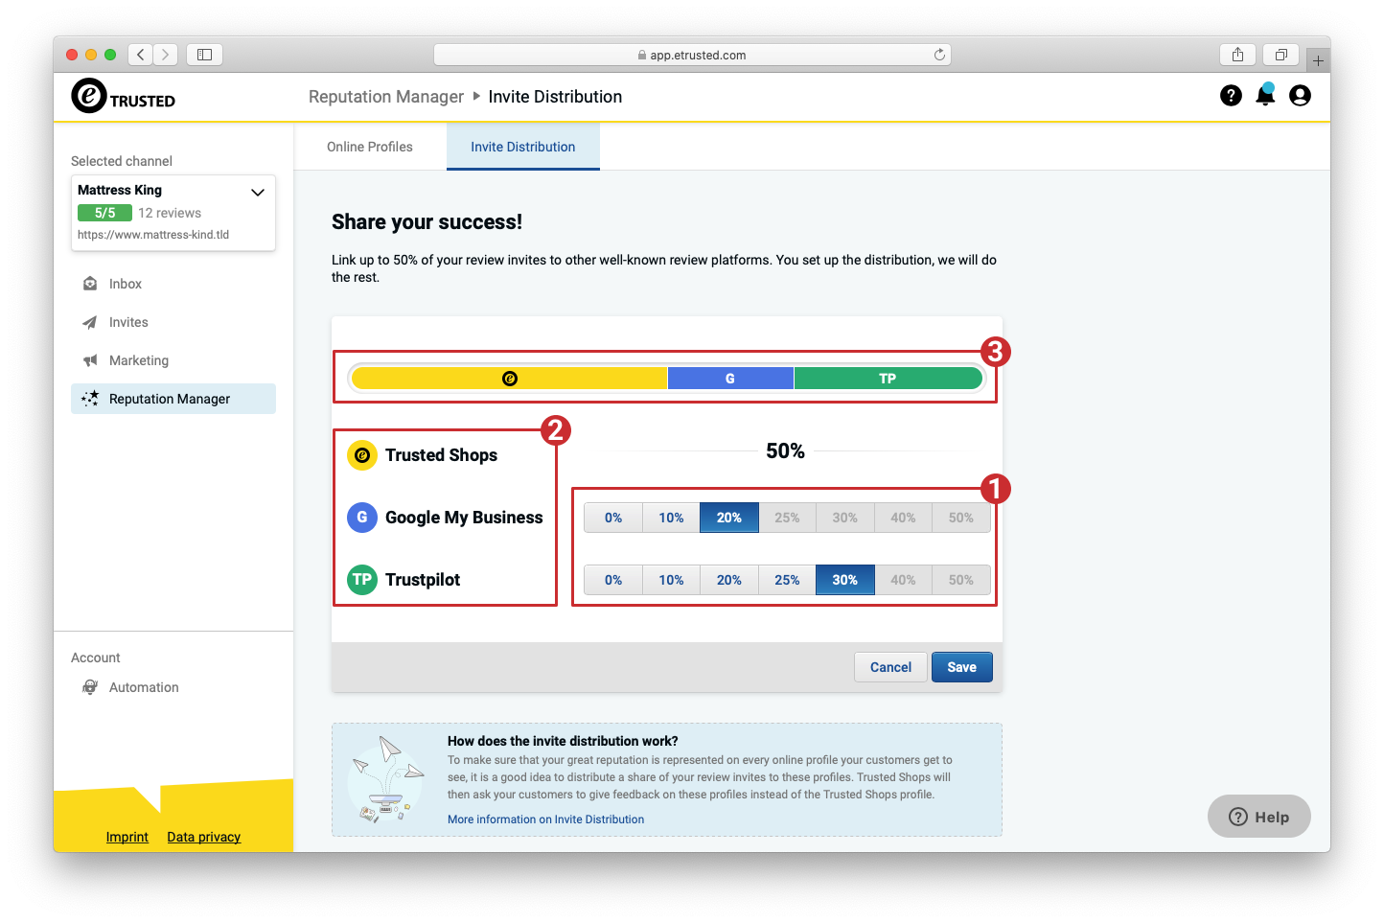Click the mattress-kind.tld URL text
The image size is (1384, 923).
(x=153, y=235)
